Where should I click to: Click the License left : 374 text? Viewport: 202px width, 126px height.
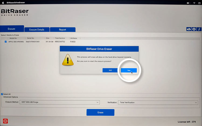pos(187,122)
